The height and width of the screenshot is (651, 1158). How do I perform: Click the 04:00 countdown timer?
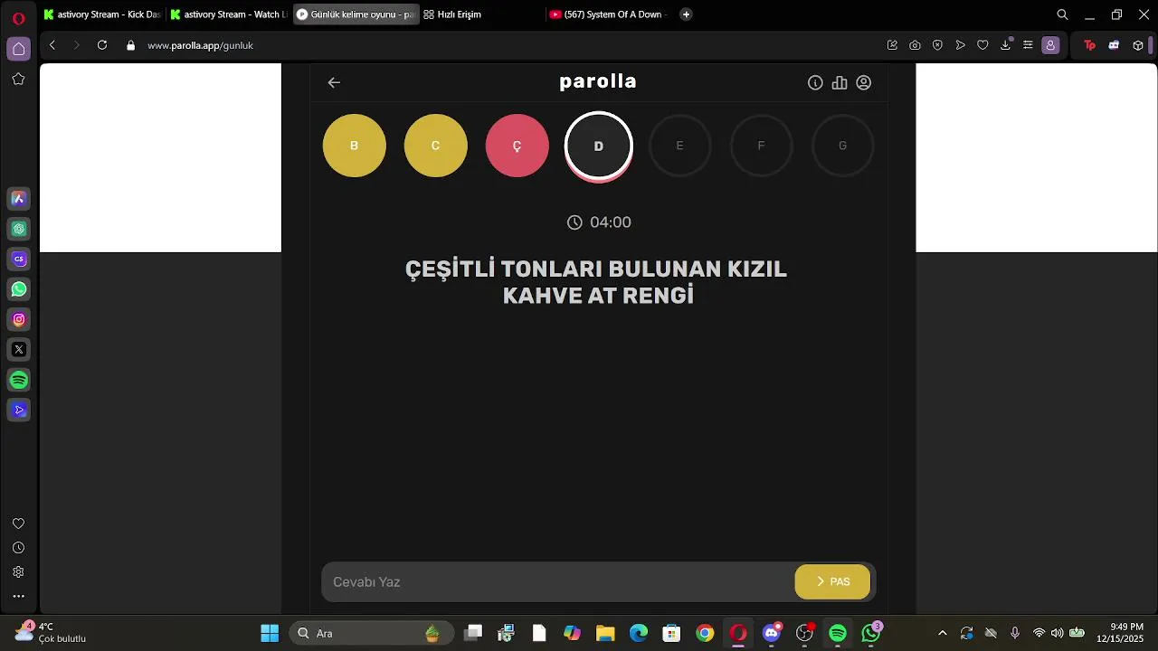point(611,222)
